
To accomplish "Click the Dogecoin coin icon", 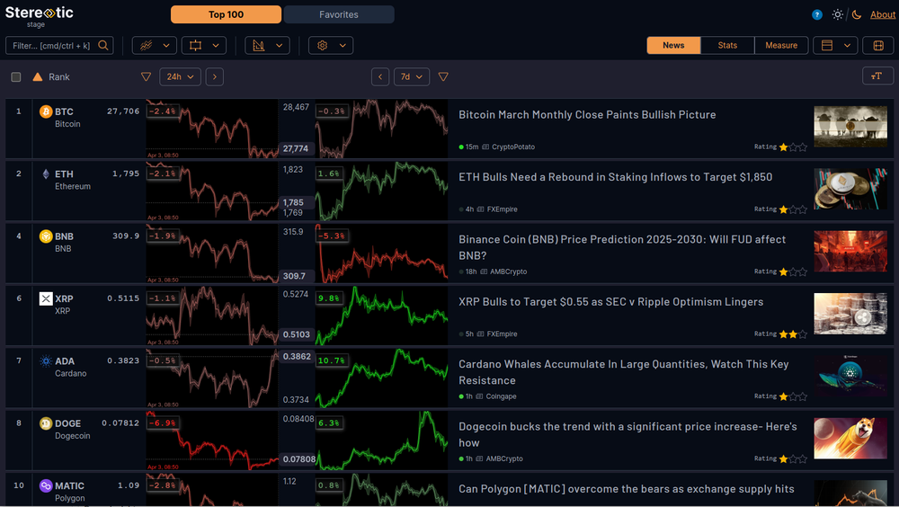I will (x=46, y=423).
